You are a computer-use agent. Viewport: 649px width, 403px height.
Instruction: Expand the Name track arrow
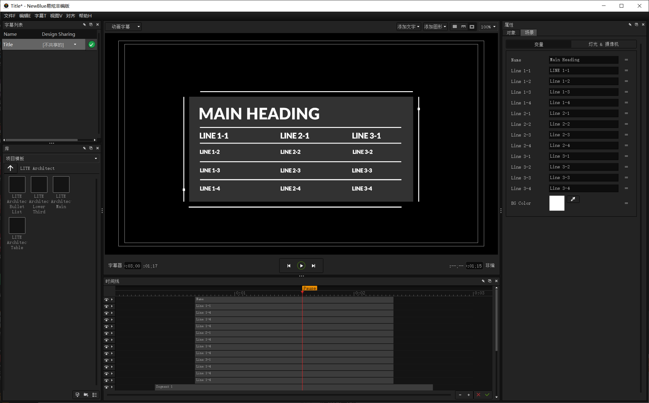[112, 300]
